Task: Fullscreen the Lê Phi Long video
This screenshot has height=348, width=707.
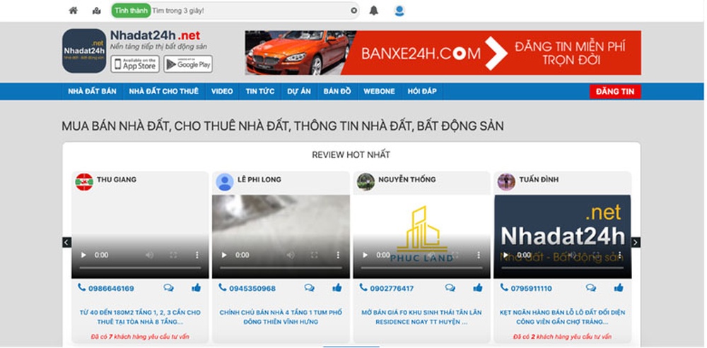Action: [x=314, y=255]
